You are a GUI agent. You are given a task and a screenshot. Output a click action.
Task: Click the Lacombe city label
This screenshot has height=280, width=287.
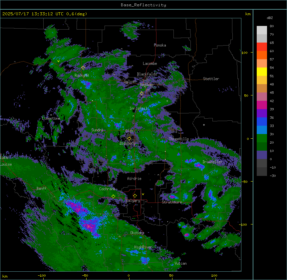(x=150, y=64)
